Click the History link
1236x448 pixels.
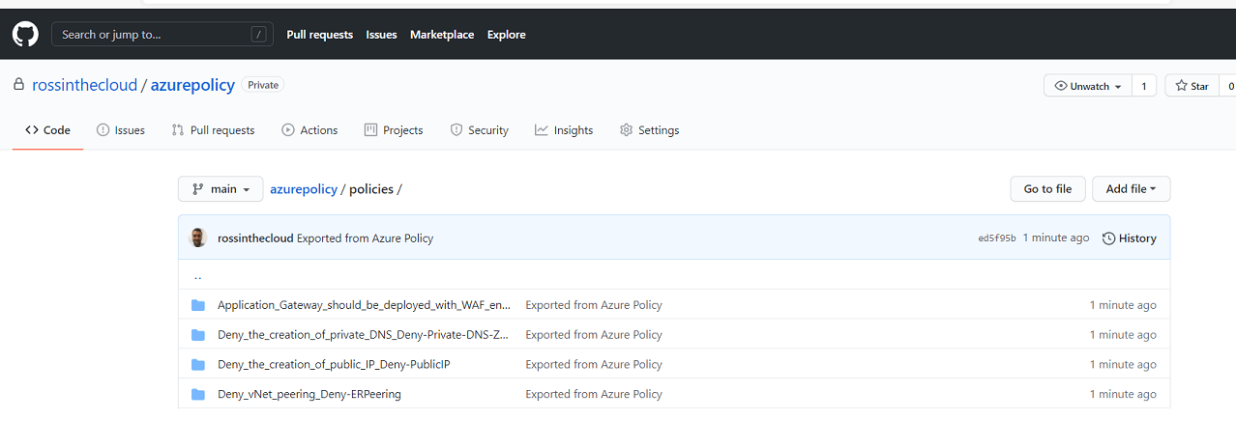[x=1129, y=238]
